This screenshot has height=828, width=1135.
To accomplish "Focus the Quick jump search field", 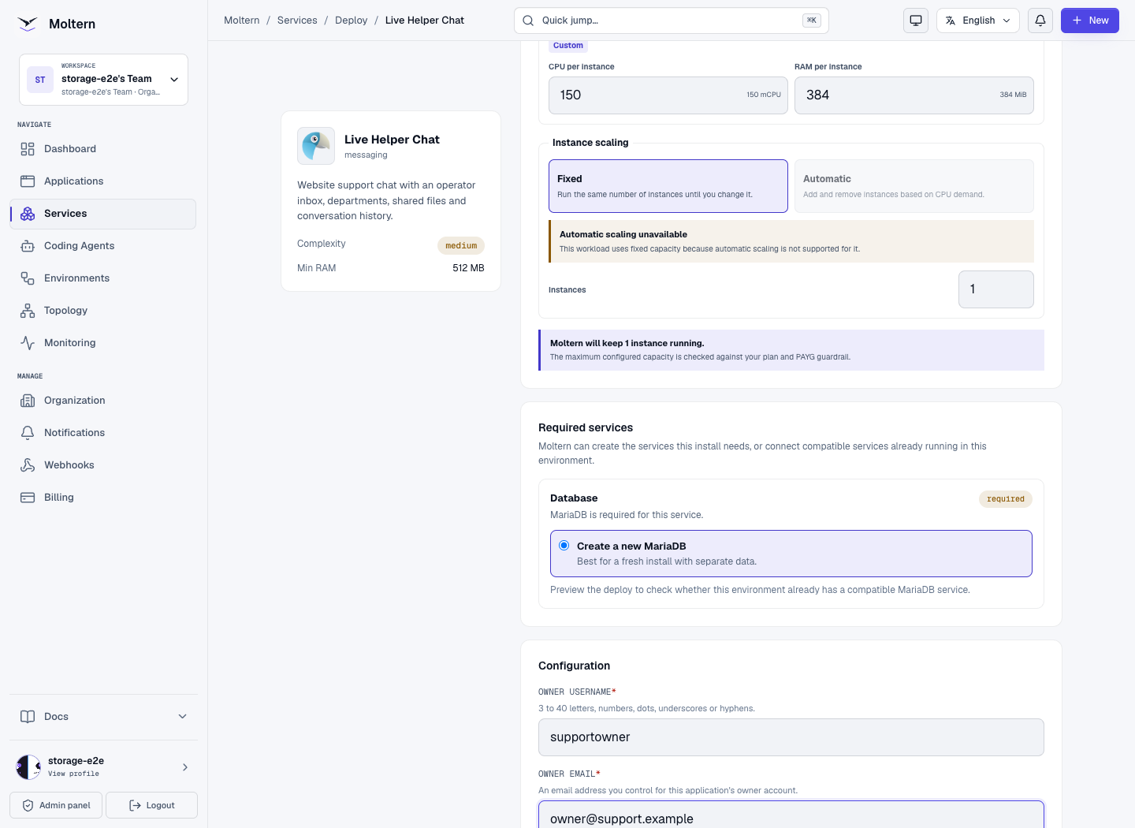I will click(x=672, y=21).
